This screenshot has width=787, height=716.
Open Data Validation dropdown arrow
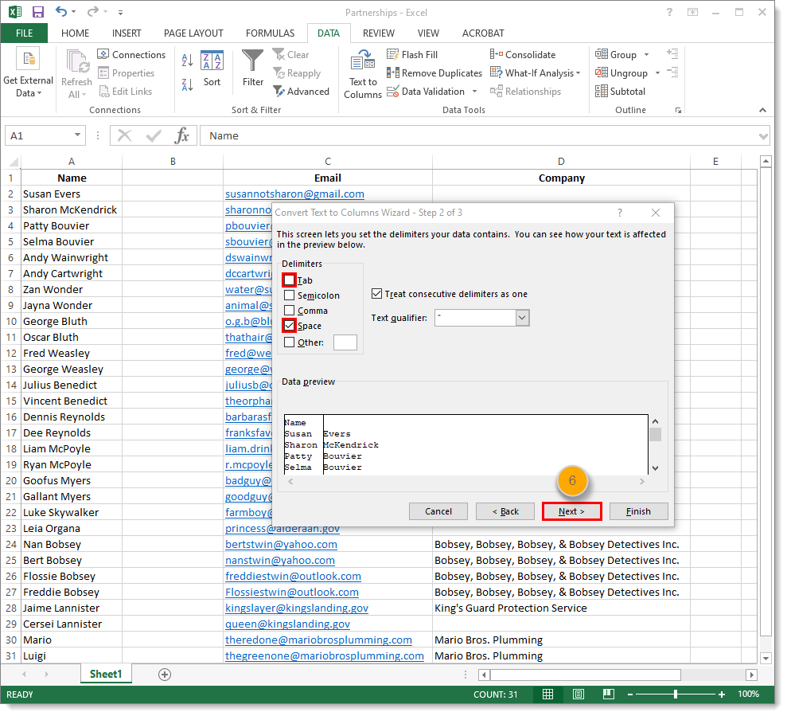(x=474, y=92)
